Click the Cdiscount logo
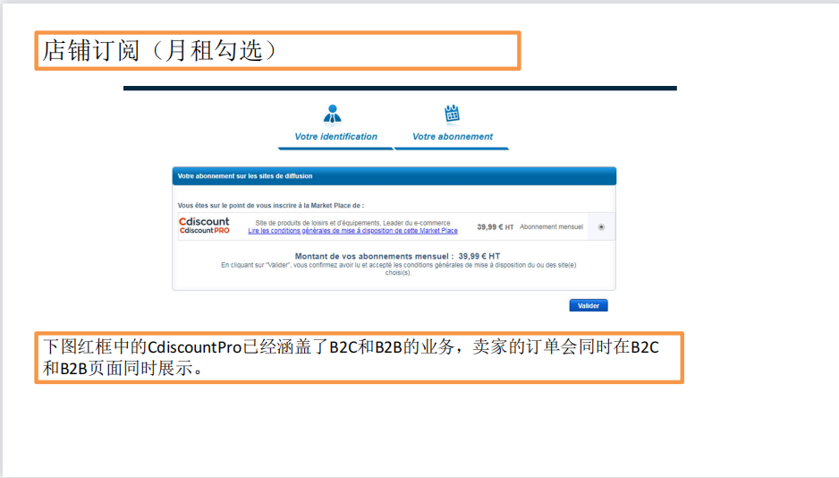 click(204, 221)
